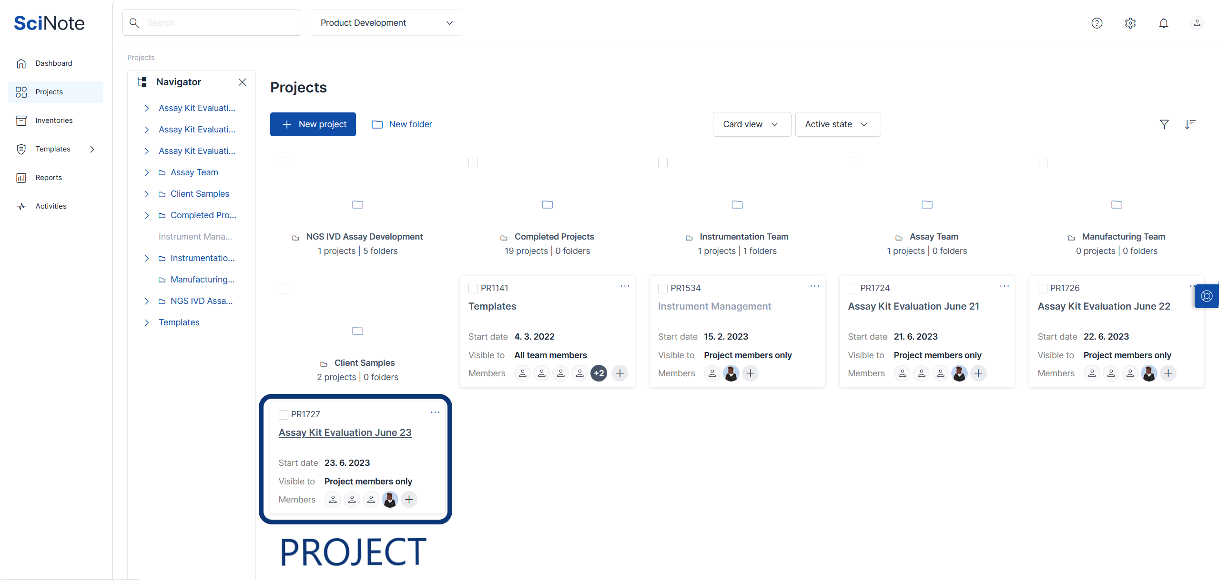The image size is (1219, 583).
Task: Open Reports from the sidebar
Action: (49, 178)
